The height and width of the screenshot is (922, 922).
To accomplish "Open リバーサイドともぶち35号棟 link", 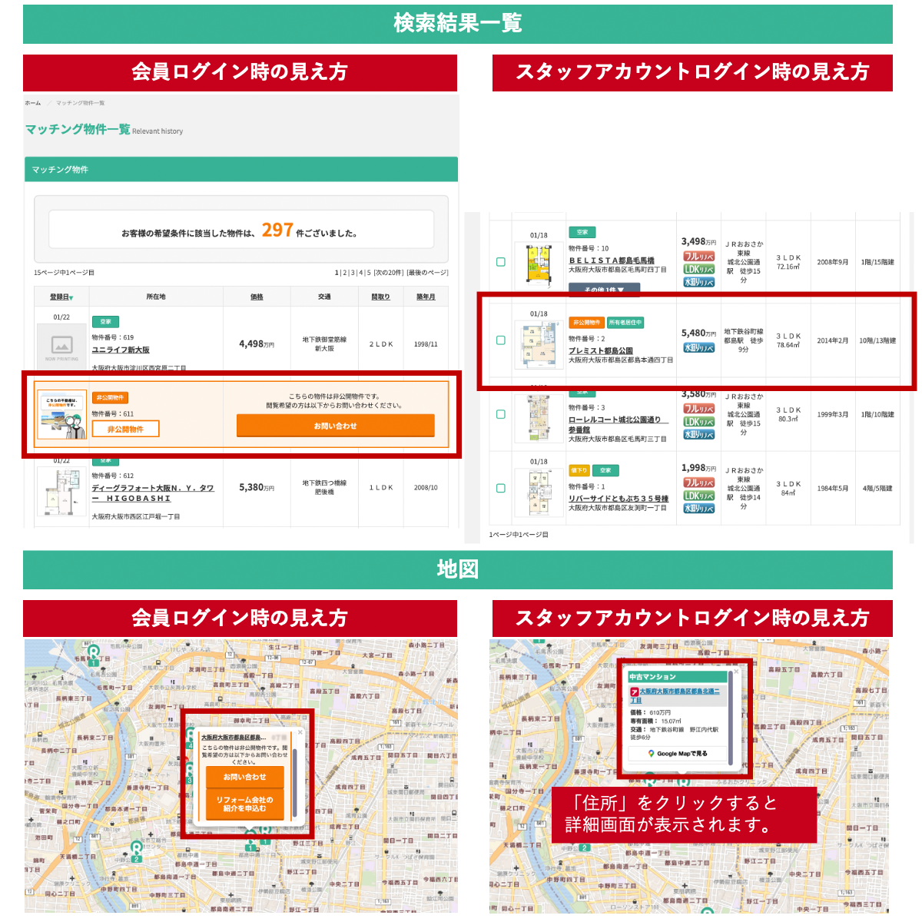I will coord(619,499).
